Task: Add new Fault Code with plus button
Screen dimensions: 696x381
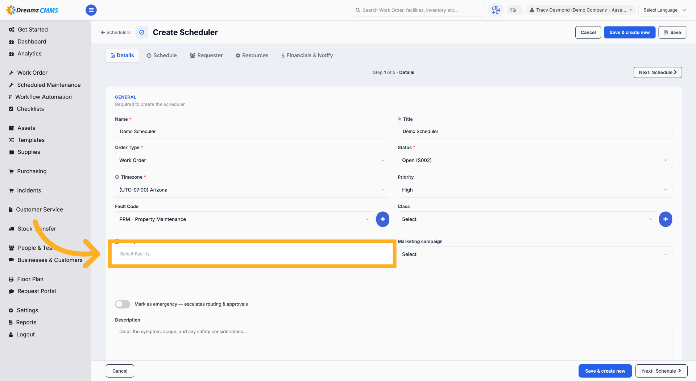Action: click(x=383, y=219)
